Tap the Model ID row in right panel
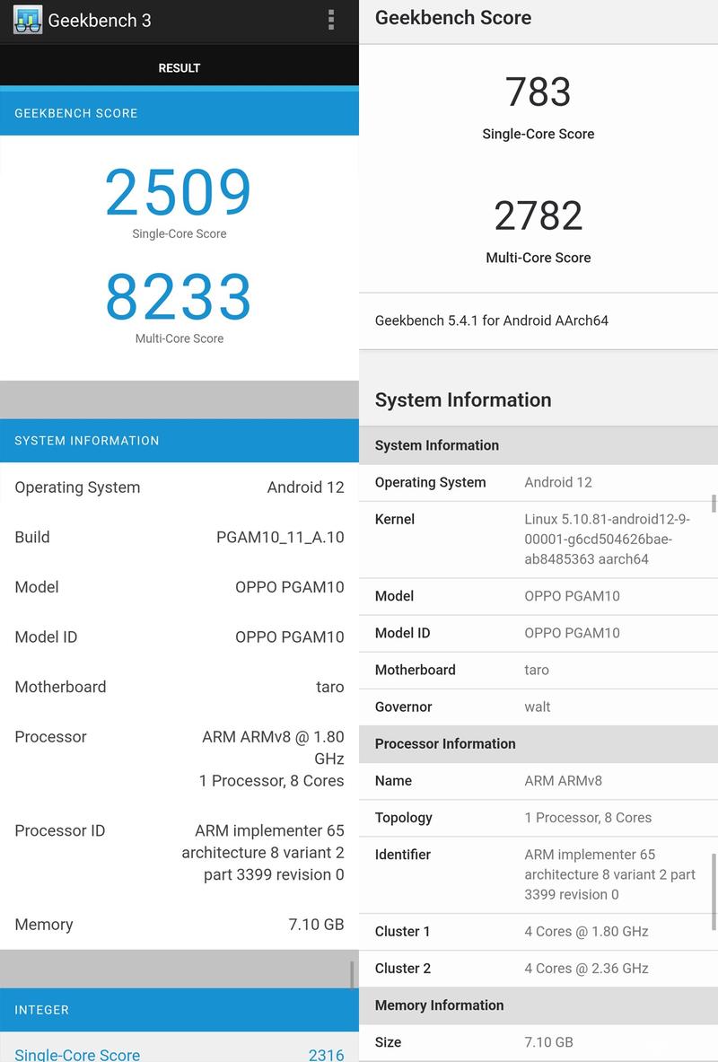The width and height of the screenshot is (718, 1062). 538,633
